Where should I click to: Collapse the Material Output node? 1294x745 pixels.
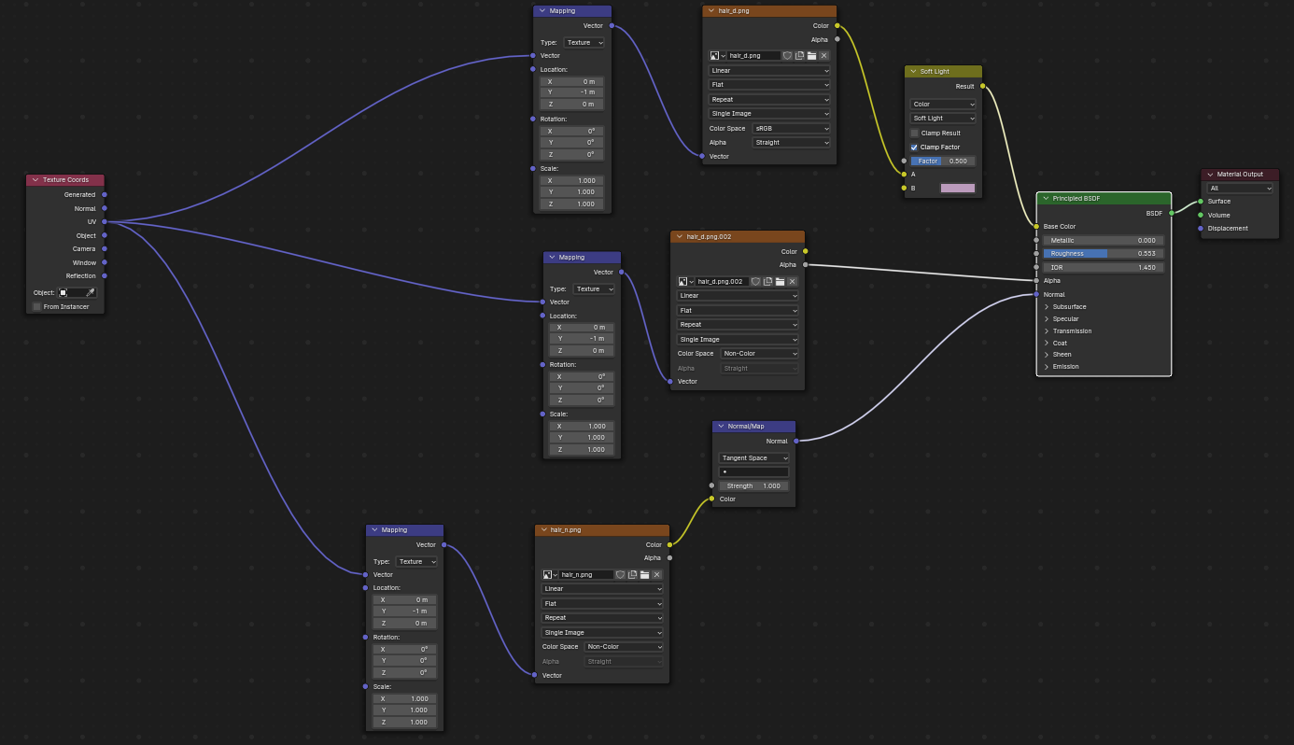[x=1210, y=174]
